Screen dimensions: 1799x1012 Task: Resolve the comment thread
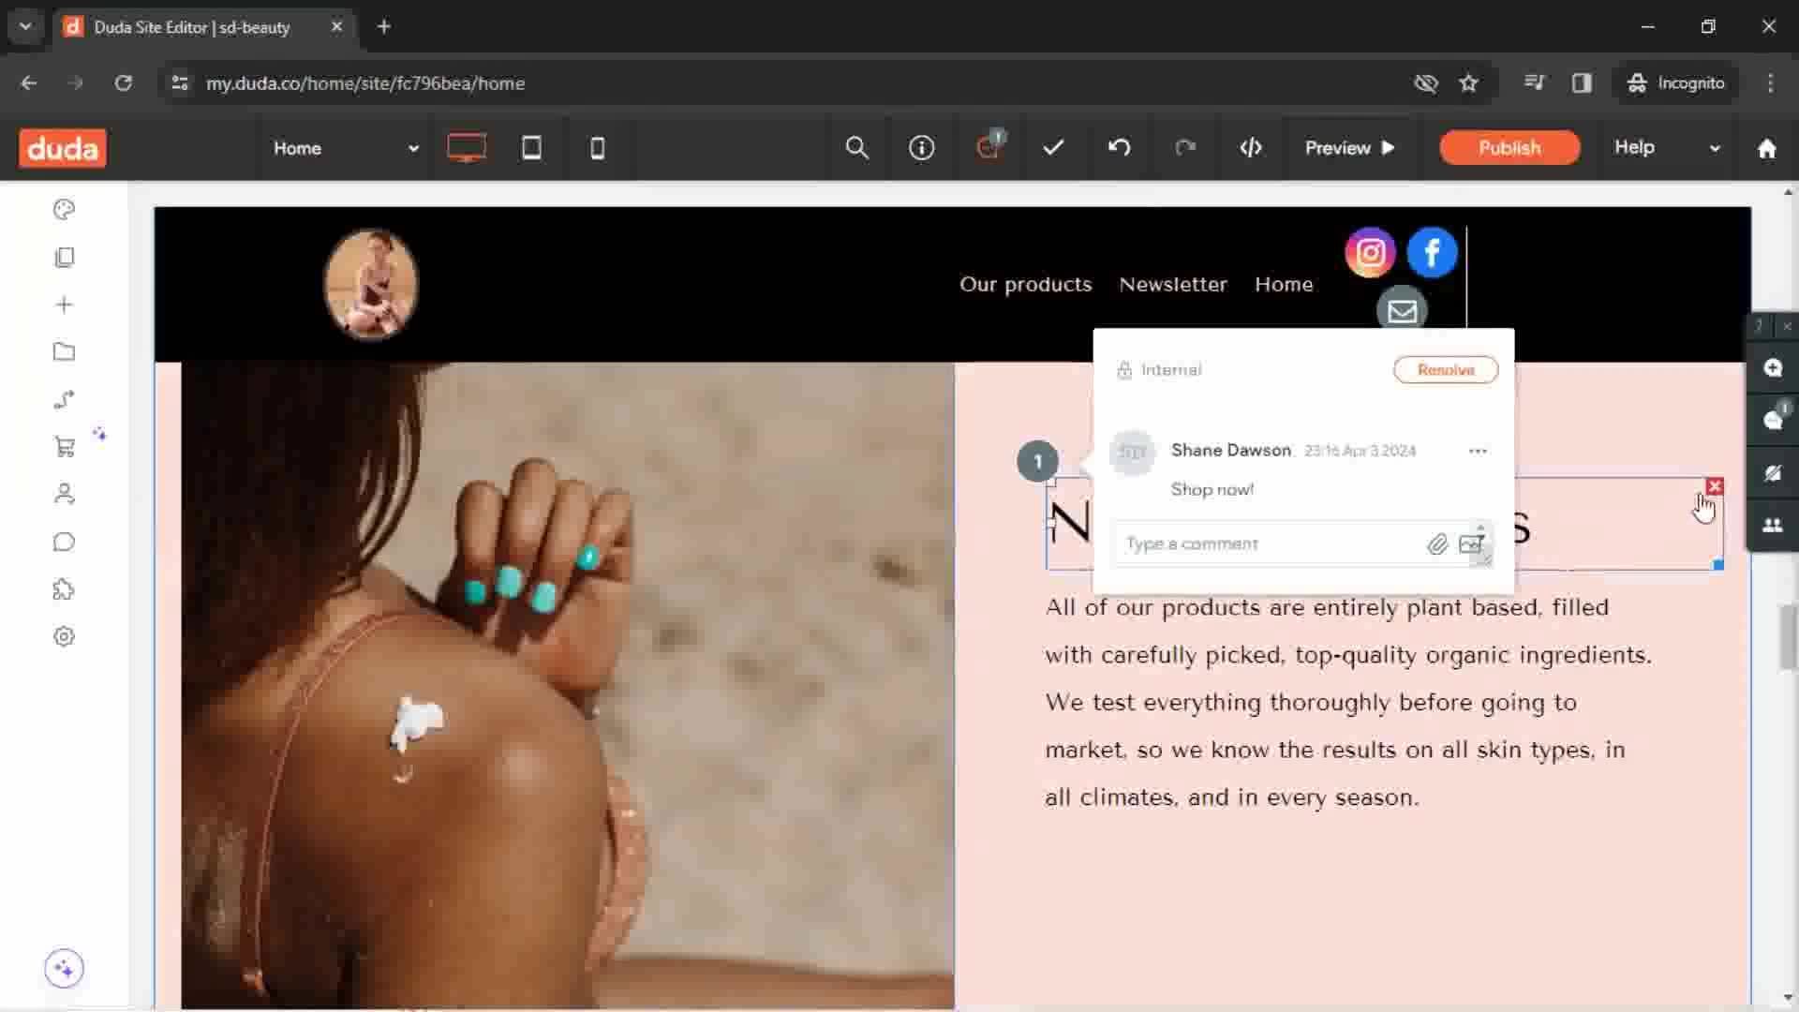point(1445,369)
